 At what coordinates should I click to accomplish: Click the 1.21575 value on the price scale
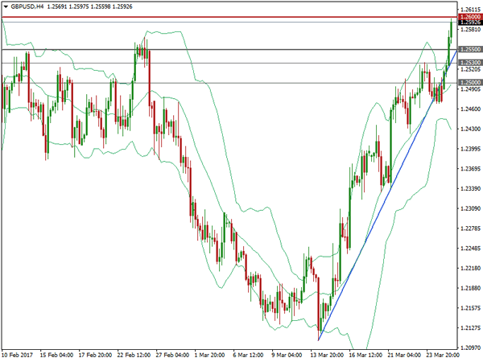pos(471,308)
